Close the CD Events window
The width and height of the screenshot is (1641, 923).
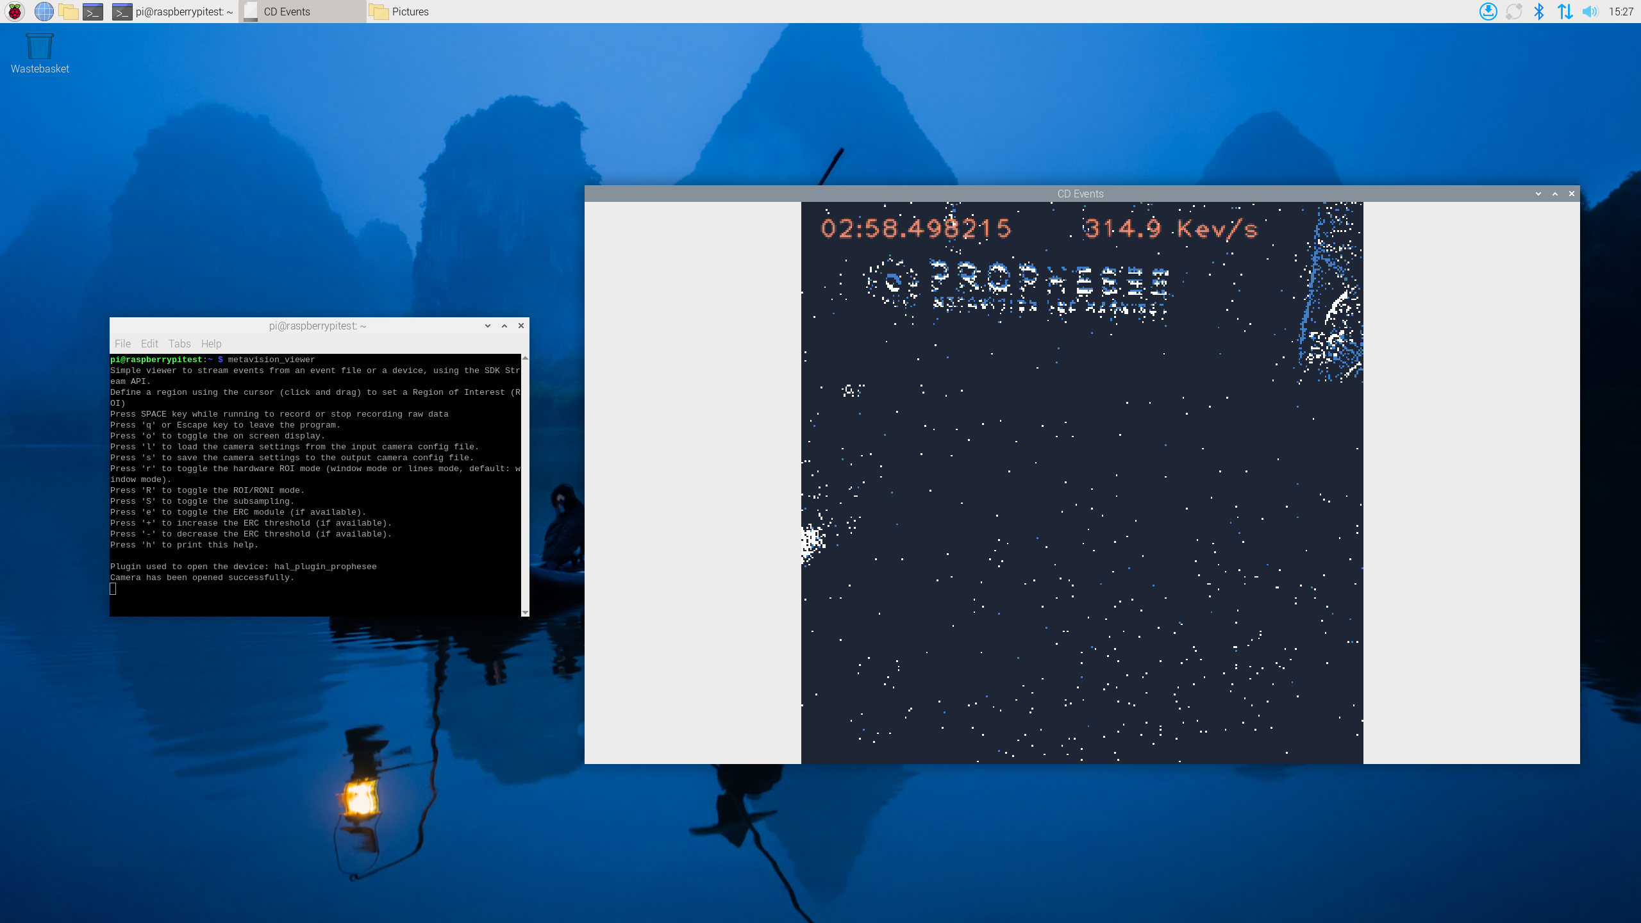coord(1572,194)
